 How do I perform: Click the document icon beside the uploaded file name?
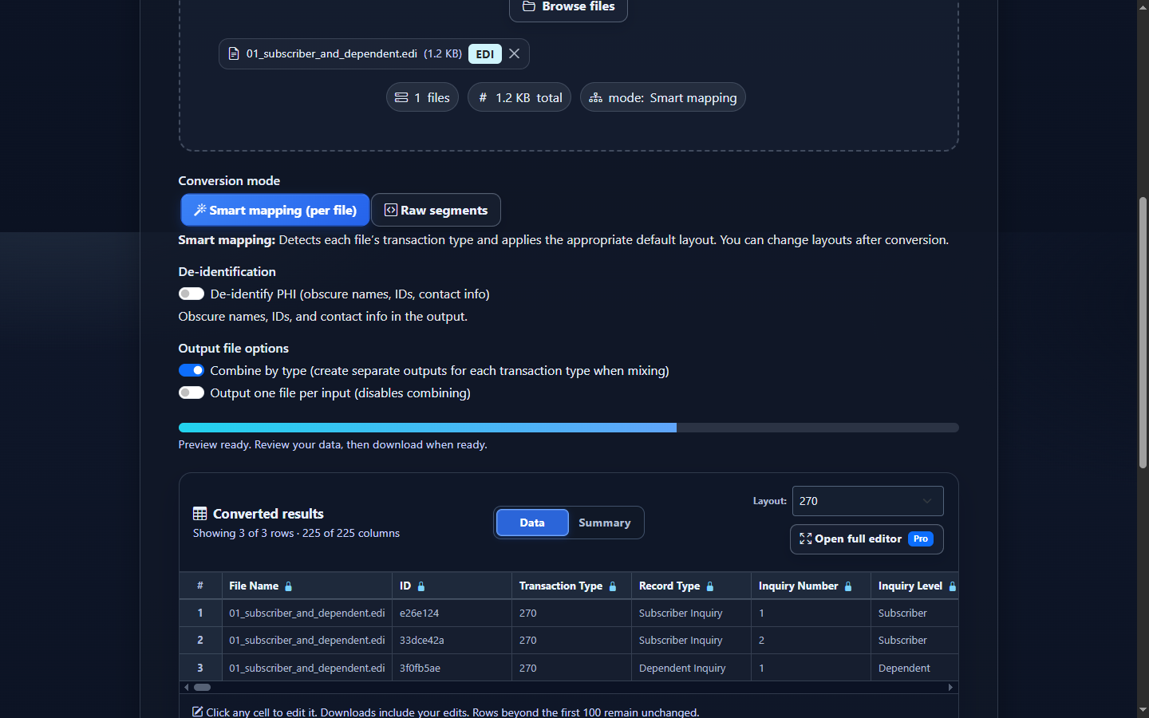click(x=234, y=53)
